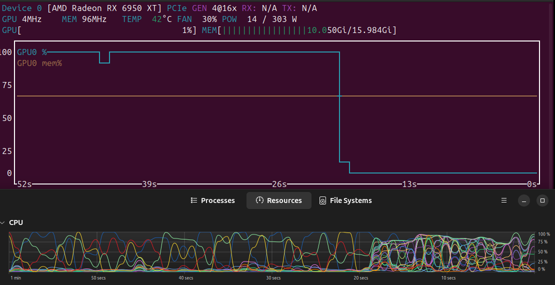The width and height of the screenshot is (555, 285).
Task: Click the RX: N/A reading
Action: click(259, 8)
